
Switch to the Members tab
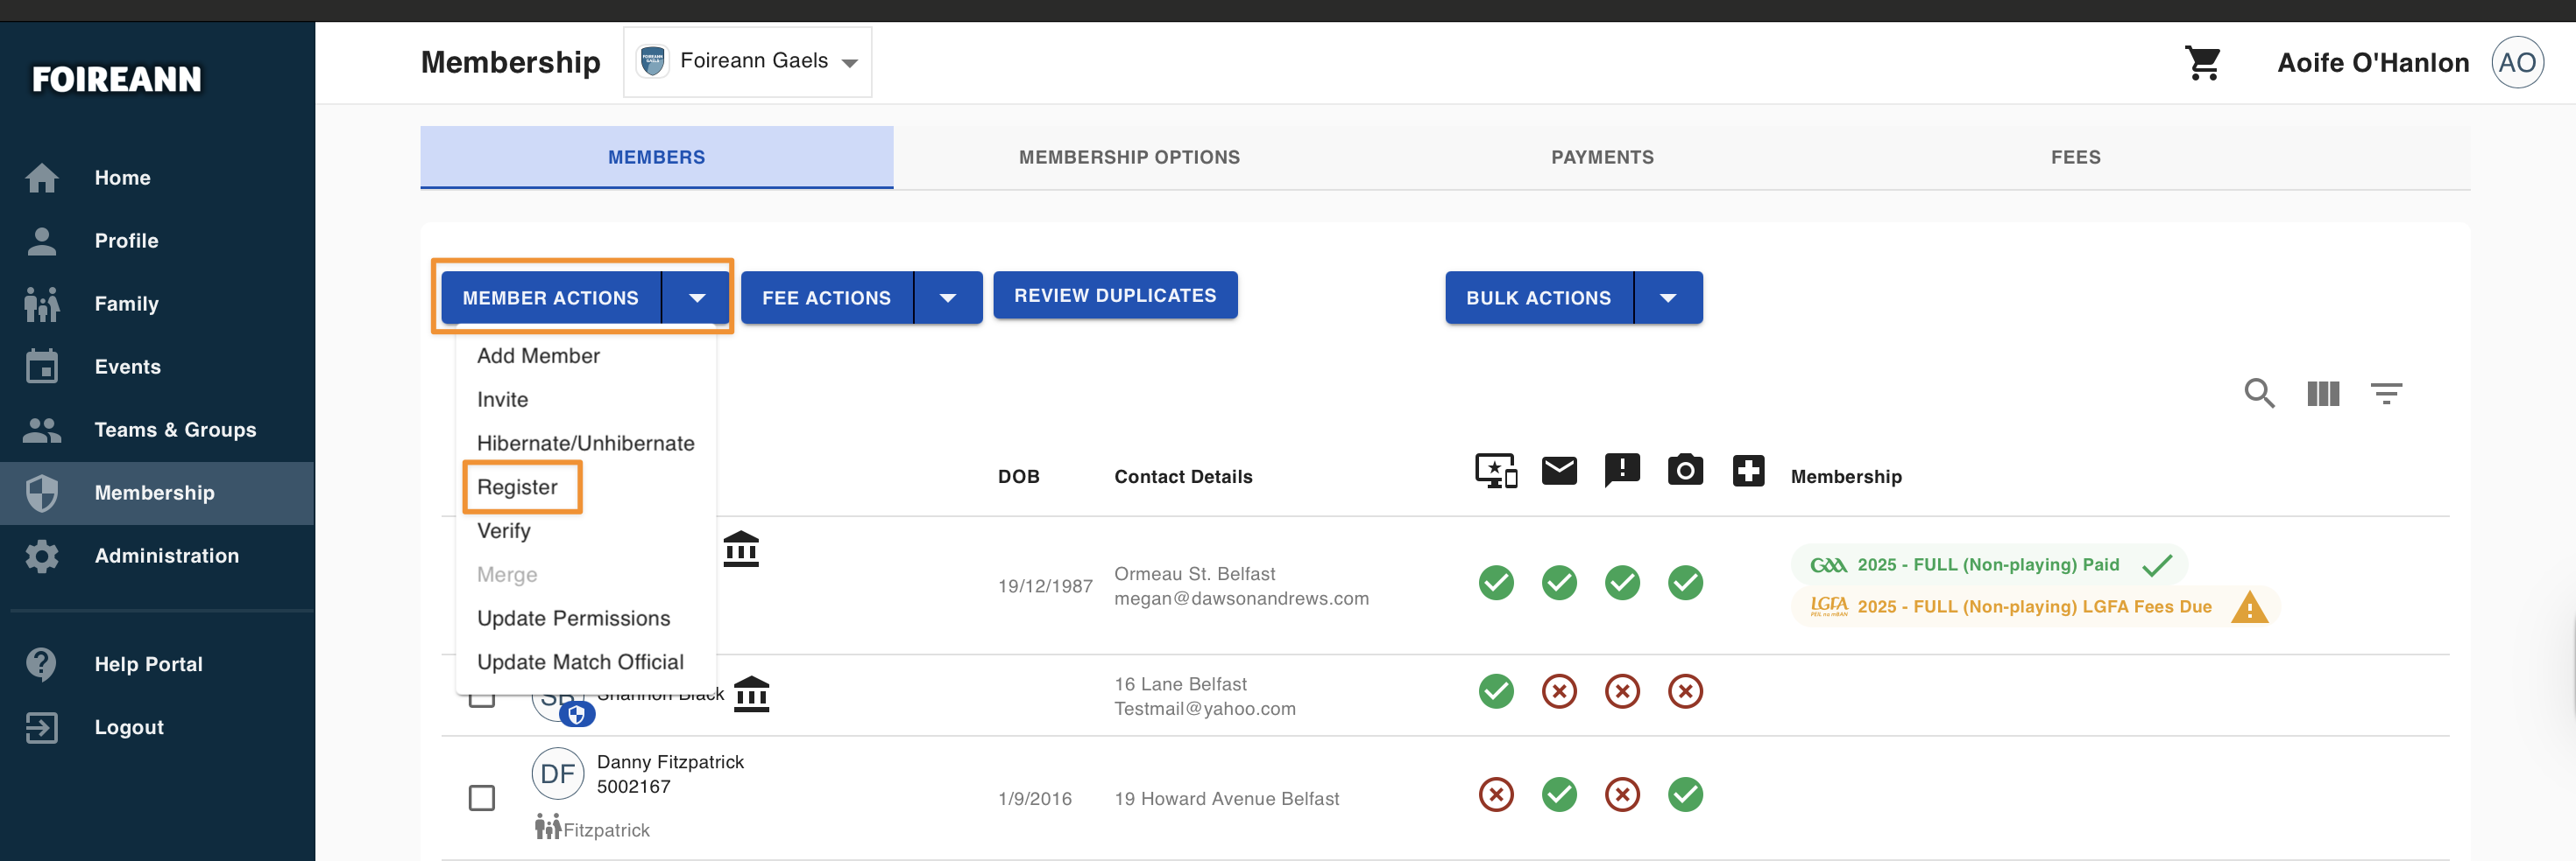pyautogui.click(x=657, y=157)
